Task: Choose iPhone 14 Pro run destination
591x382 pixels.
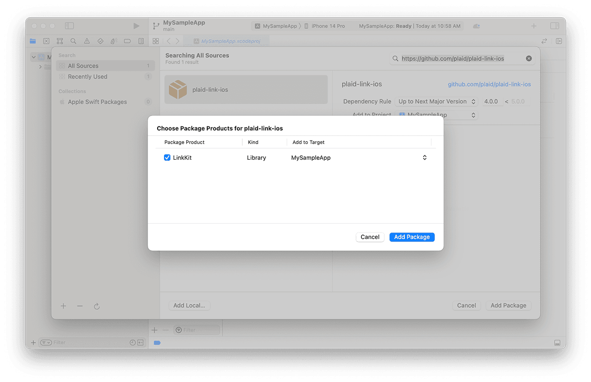Action: pyautogui.click(x=324, y=26)
